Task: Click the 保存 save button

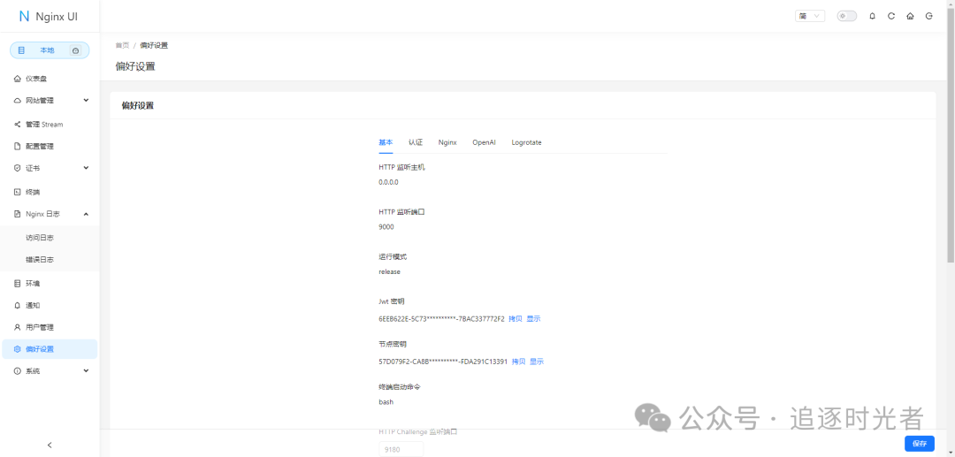Action: tap(920, 444)
